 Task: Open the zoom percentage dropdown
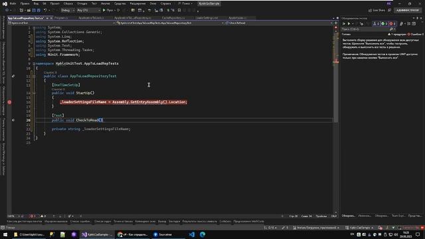coord(13,216)
